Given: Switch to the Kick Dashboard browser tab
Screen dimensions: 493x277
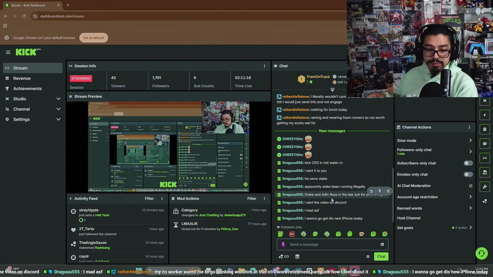Looking at the screenshot, I should (x=32, y=5).
